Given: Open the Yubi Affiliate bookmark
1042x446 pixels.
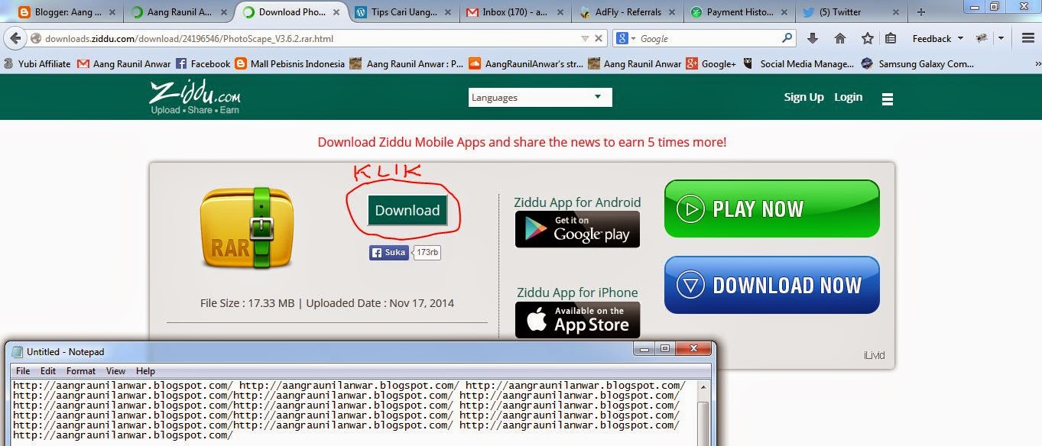Looking at the screenshot, I should point(37,64).
